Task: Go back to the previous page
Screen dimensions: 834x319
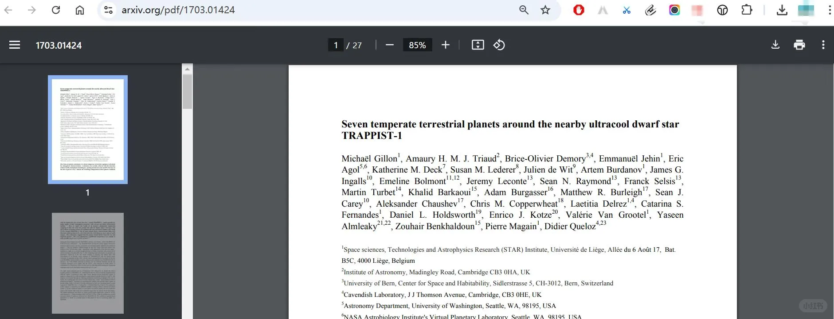Action: click(8, 10)
